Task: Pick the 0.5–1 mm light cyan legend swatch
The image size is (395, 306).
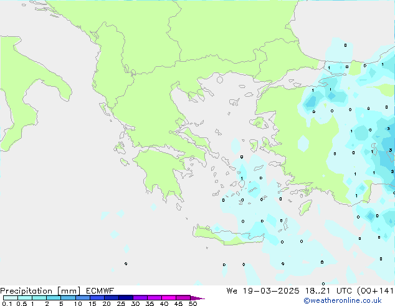Action: click(25, 298)
